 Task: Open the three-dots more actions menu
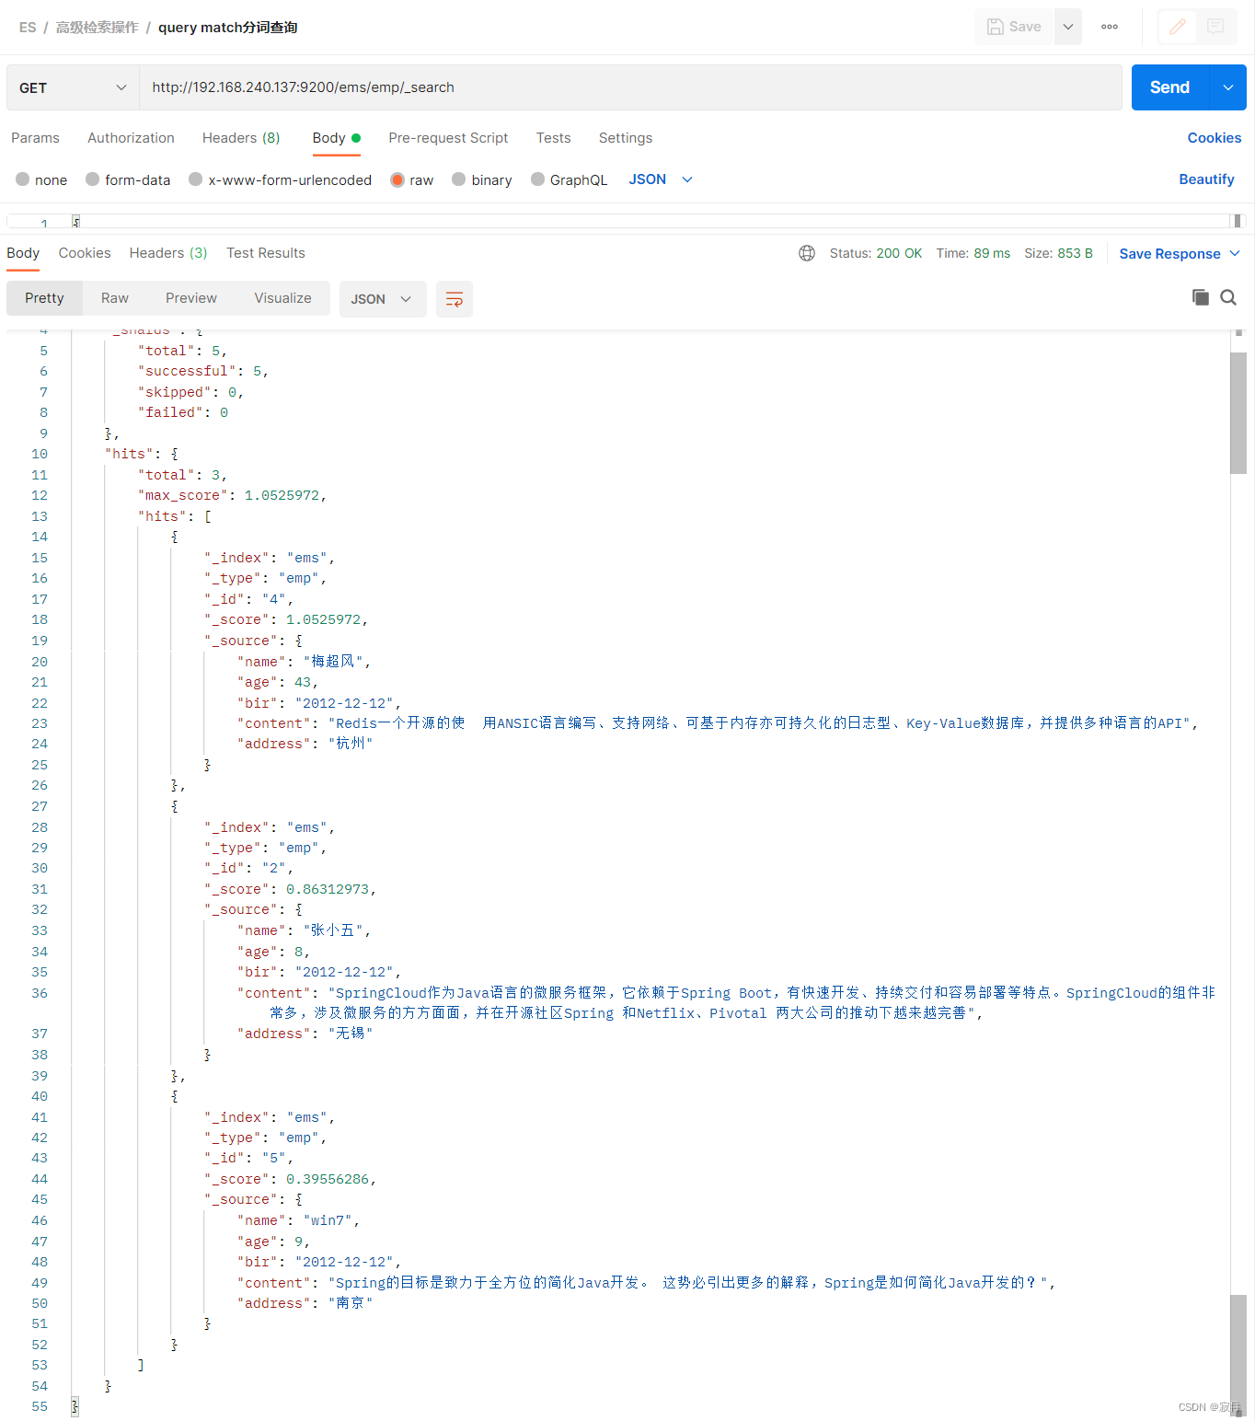(1110, 27)
